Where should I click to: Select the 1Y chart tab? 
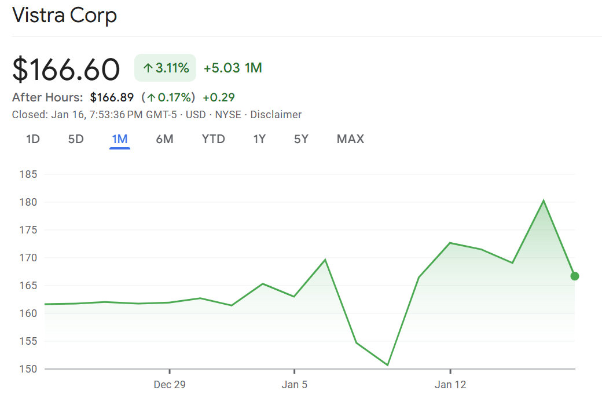pyautogui.click(x=259, y=139)
